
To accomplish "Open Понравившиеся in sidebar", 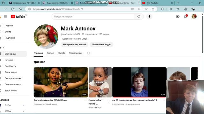I will coord(13,85).
